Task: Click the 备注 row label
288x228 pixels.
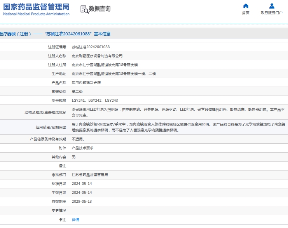Action: click(x=63, y=166)
